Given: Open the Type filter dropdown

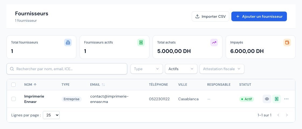Looking at the screenshot, I should pyautogui.click(x=147, y=69).
